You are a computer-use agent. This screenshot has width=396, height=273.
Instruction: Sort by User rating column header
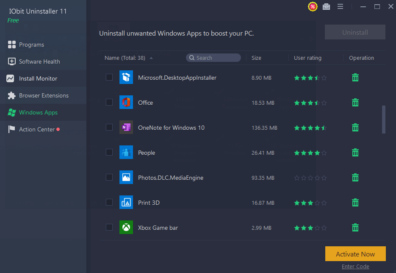click(307, 58)
